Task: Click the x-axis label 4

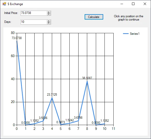Action: coord(52,129)
